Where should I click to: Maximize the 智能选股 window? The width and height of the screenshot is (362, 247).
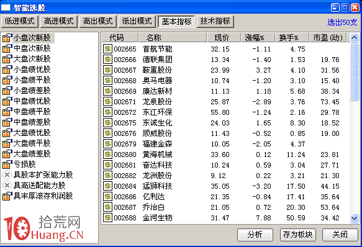click(x=345, y=7)
